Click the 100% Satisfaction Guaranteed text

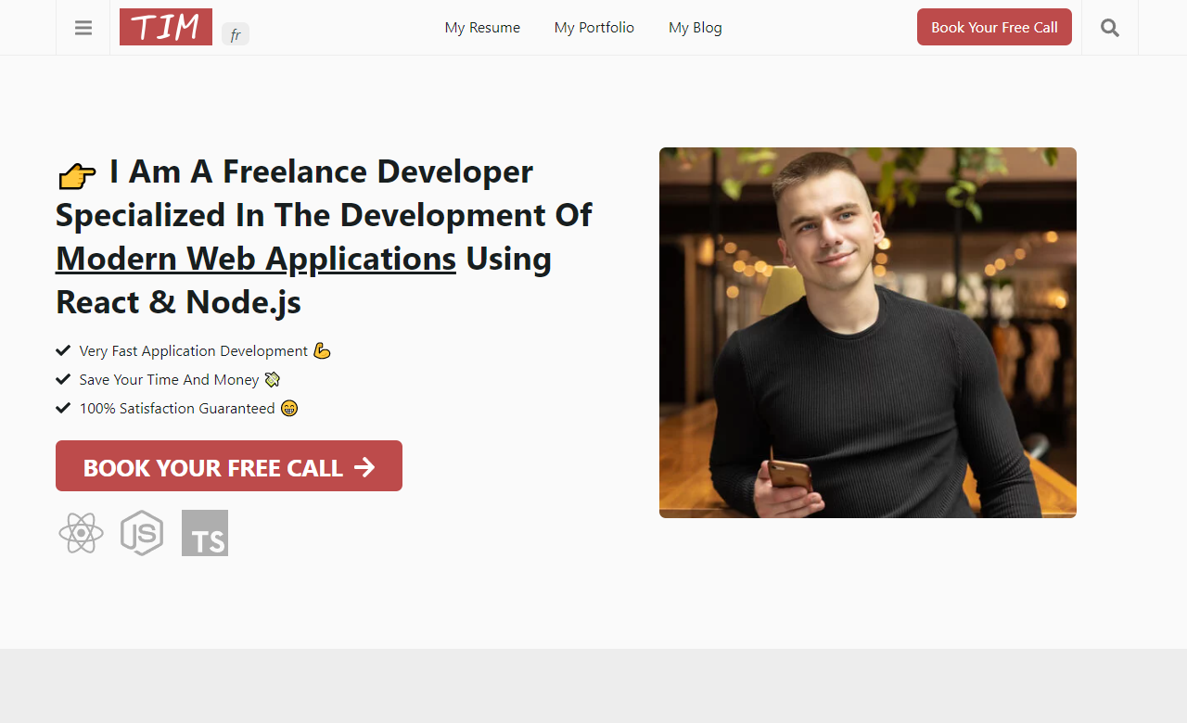click(x=177, y=409)
